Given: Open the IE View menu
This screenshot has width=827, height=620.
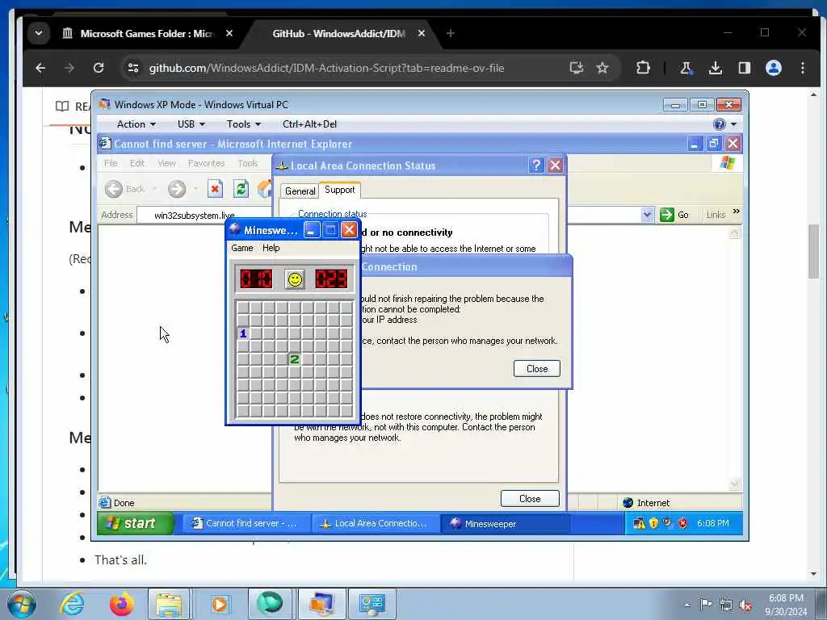Looking at the screenshot, I should pyautogui.click(x=166, y=163).
